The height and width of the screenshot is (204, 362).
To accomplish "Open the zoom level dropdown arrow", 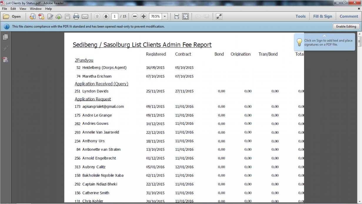I will pyautogui.click(x=165, y=16).
